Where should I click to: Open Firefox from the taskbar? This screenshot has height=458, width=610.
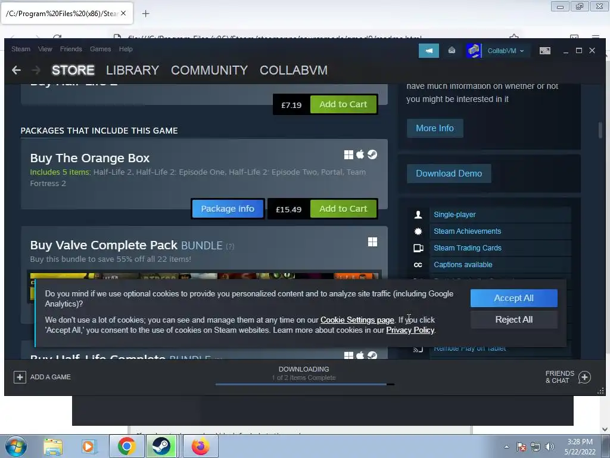pos(200,446)
